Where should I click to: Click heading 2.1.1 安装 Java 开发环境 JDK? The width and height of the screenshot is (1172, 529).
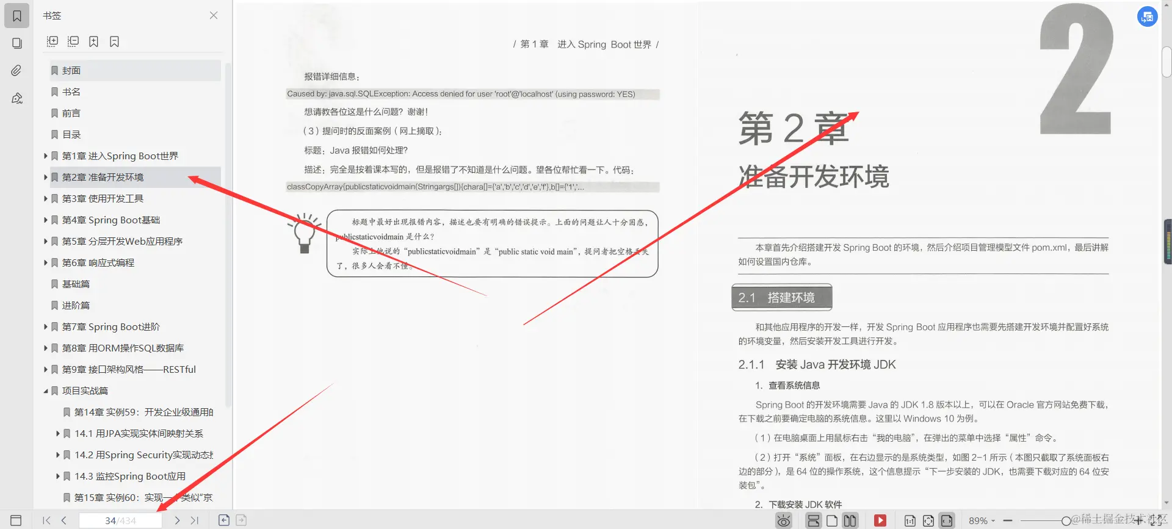817,364
